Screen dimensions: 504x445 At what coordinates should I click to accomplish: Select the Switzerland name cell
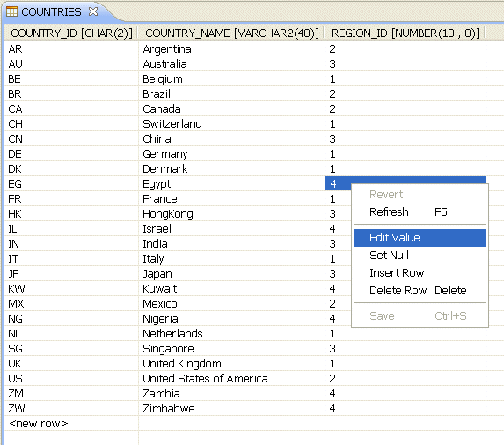pyautogui.click(x=231, y=124)
